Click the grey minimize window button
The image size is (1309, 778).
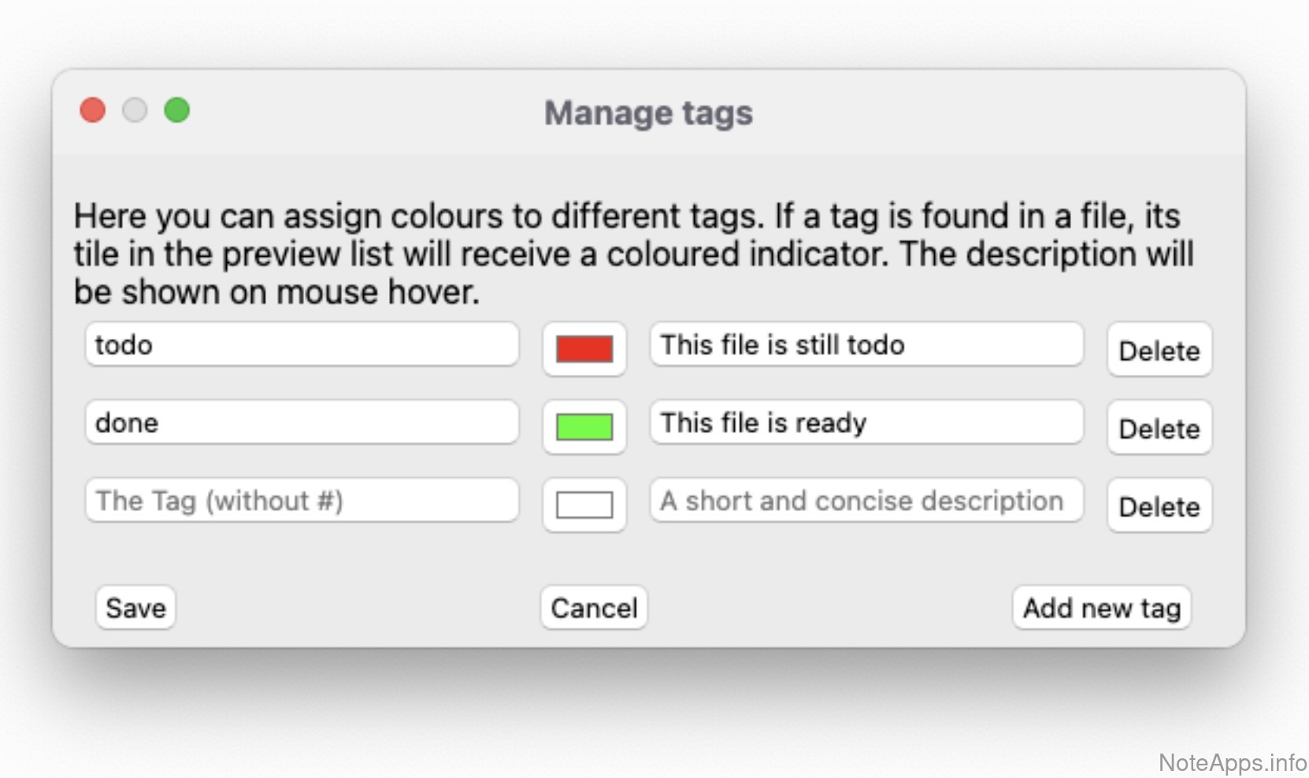135,110
